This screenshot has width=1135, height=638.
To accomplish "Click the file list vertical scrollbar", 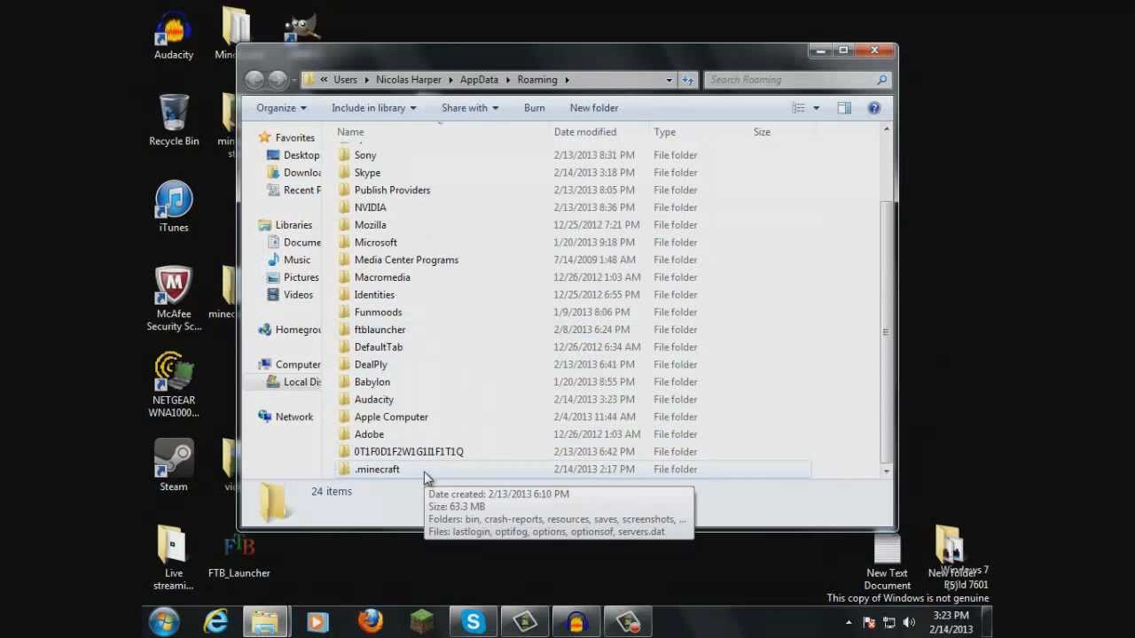I will tap(886, 332).
